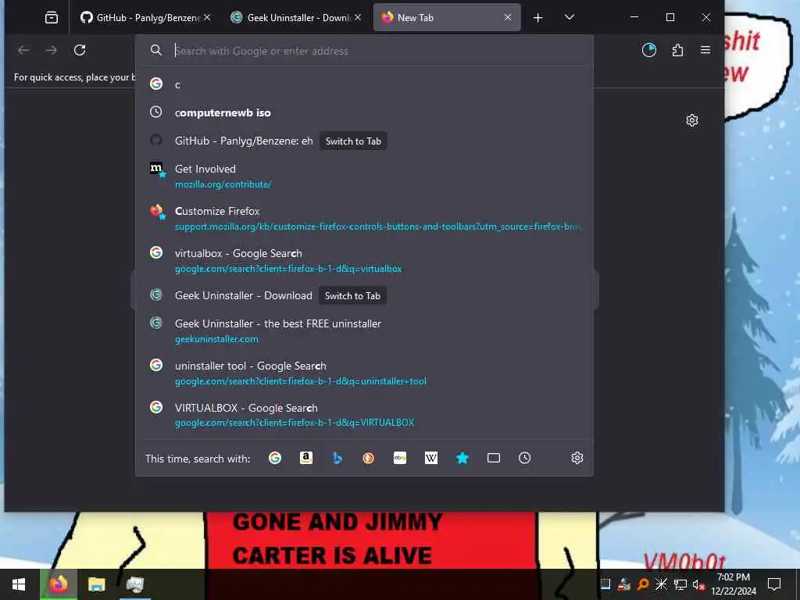
Task: Click Switch to Tab beside Geek Uninstaller
Action: click(352, 296)
